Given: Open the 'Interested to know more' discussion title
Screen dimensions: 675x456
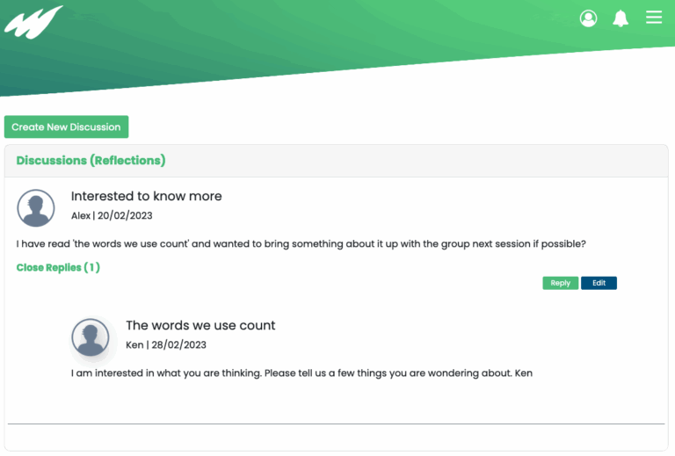Looking at the screenshot, I should pyautogui.click(x=146, y=196).
